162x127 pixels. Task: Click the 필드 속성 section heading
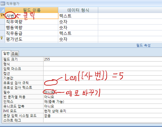[x=143, y=45]
